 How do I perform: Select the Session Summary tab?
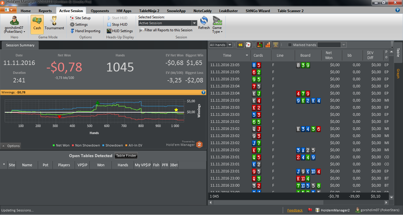tap(20, 45)
